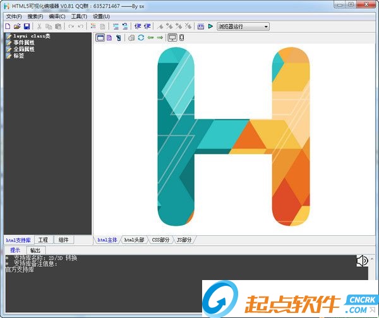The image size is (379, 318).
Task: Select the 输出 tab
Action: click(35, 250)
